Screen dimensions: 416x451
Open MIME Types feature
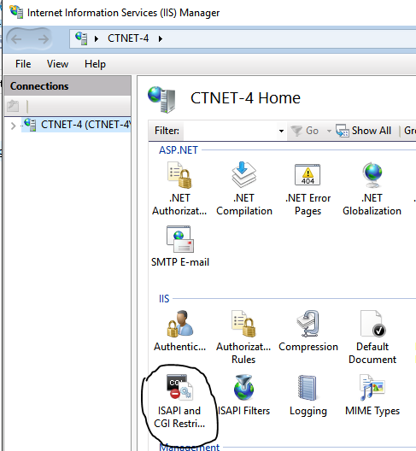pyautogui.click(x=372, y=395)
